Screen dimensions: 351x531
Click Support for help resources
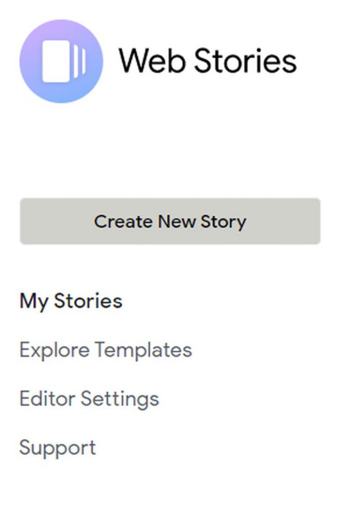(57, 446)
